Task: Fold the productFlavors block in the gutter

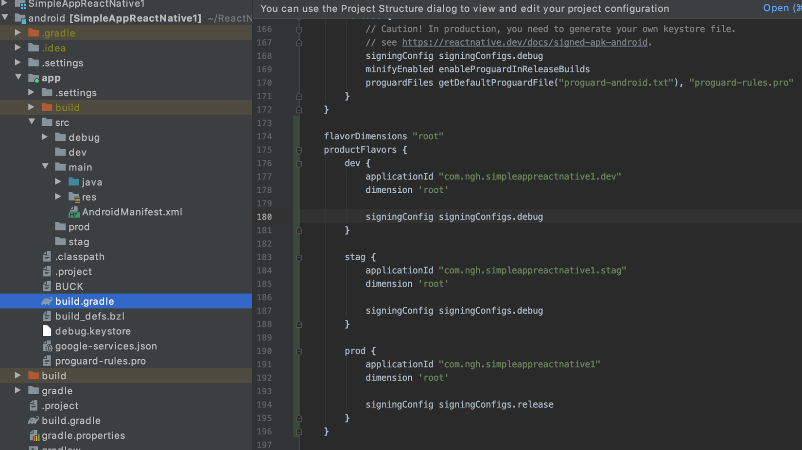Action: click(x=299, y=150)
